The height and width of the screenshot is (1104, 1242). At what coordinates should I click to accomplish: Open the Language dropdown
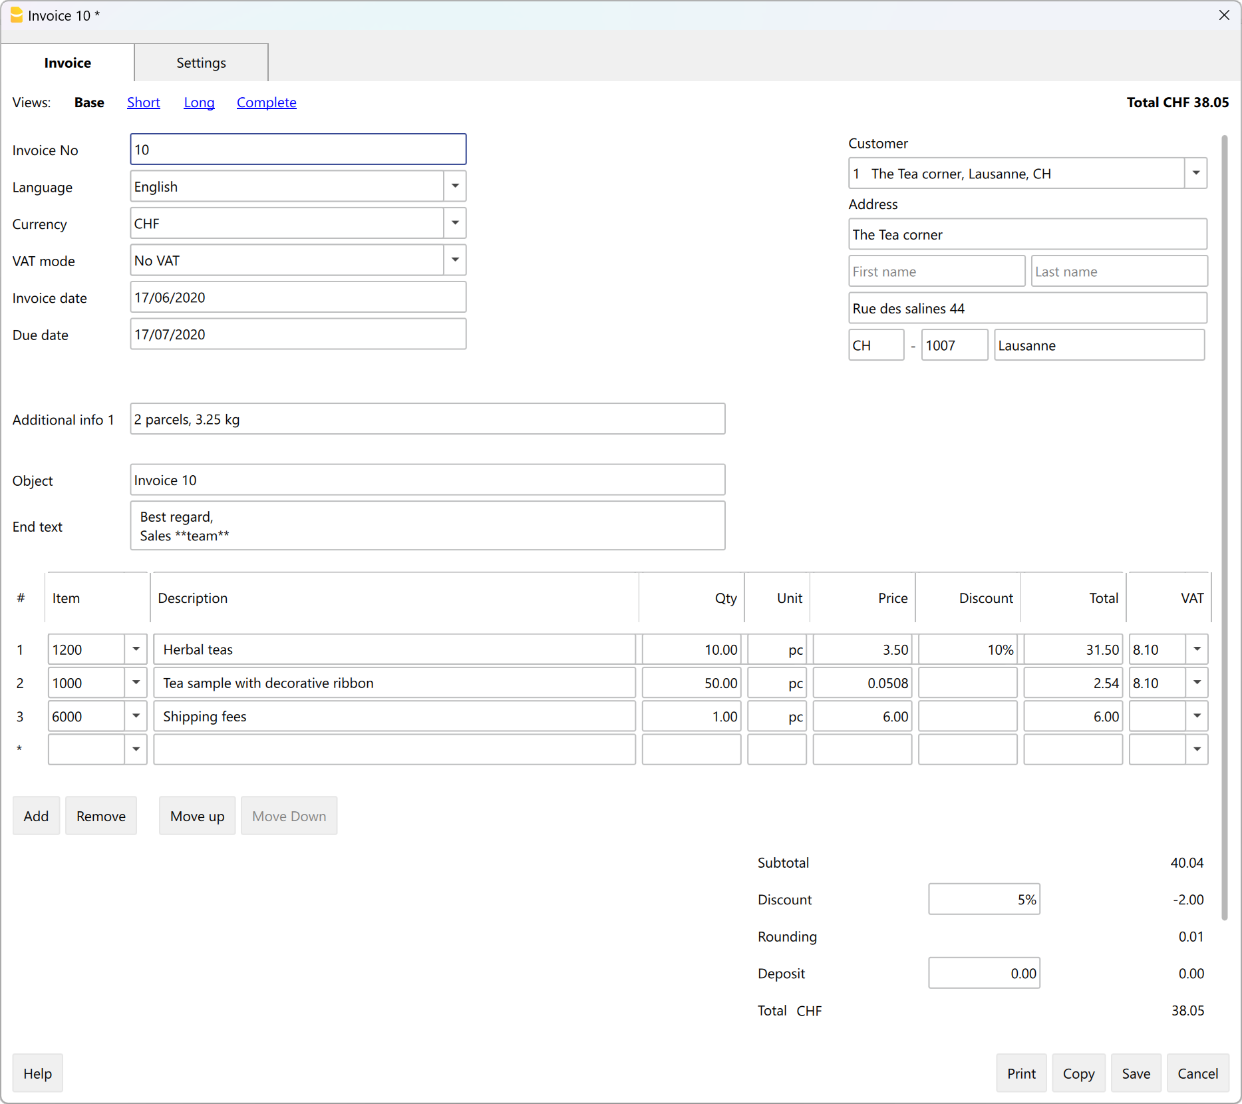point(455,186)
